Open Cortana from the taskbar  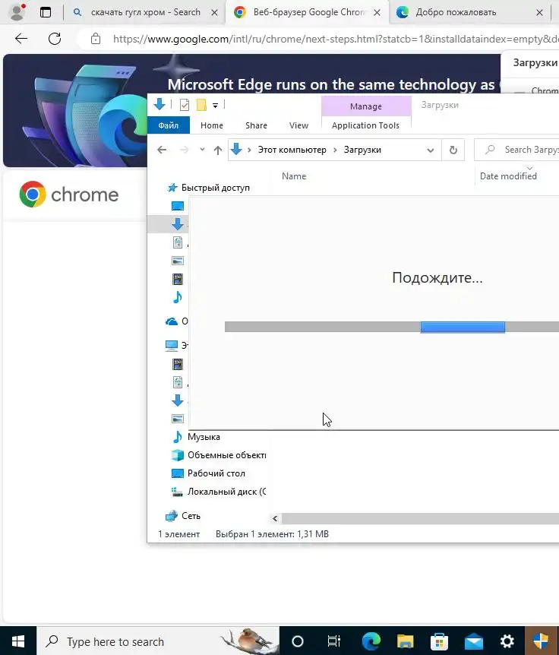pyautogui.click(x=297, y=641)
